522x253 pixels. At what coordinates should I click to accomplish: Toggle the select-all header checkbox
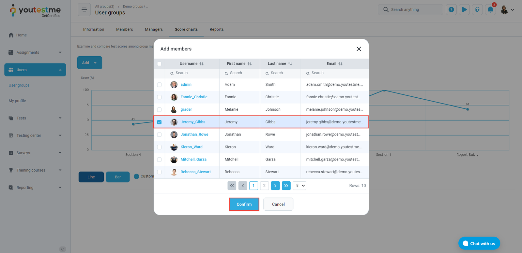159,64
